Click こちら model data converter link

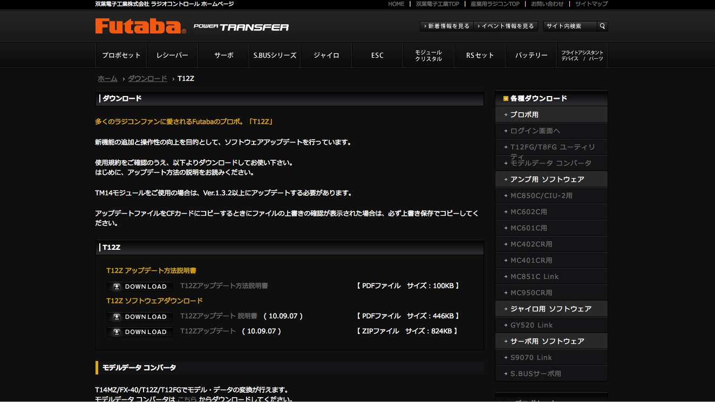[187, 399]
